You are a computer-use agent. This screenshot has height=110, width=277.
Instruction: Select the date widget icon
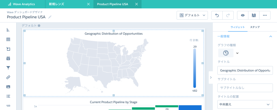8,58
